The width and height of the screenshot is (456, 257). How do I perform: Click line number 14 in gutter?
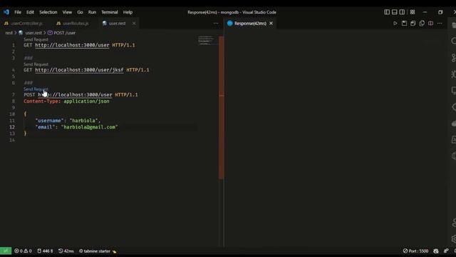12,140
